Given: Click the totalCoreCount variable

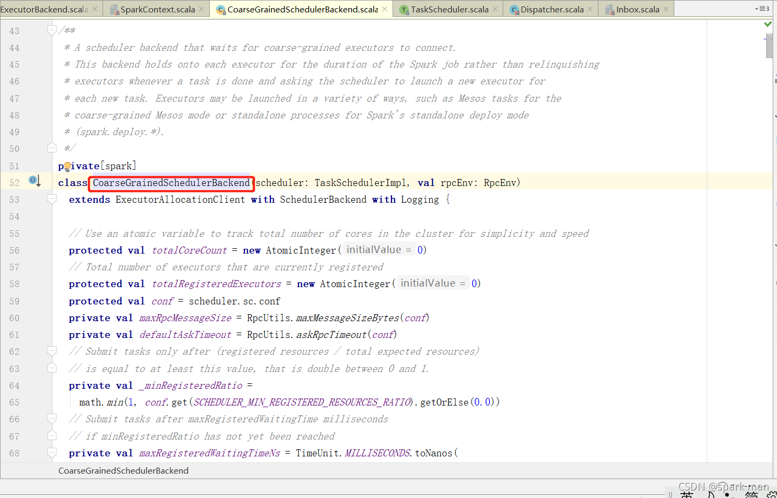Looking at the screenshot, I should pyautogui.click(x=189, y=250).
